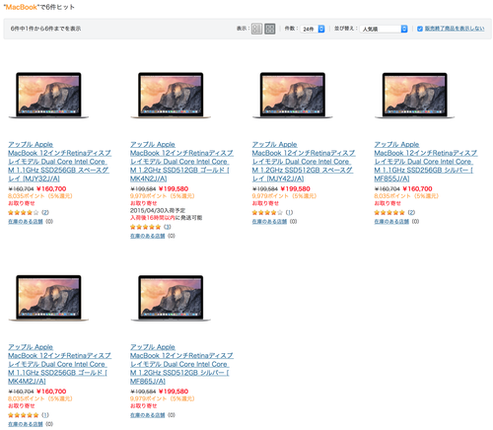Viewport: 493px width, 430px height.
Task: Switch to list view display icon
Action: 256,29
